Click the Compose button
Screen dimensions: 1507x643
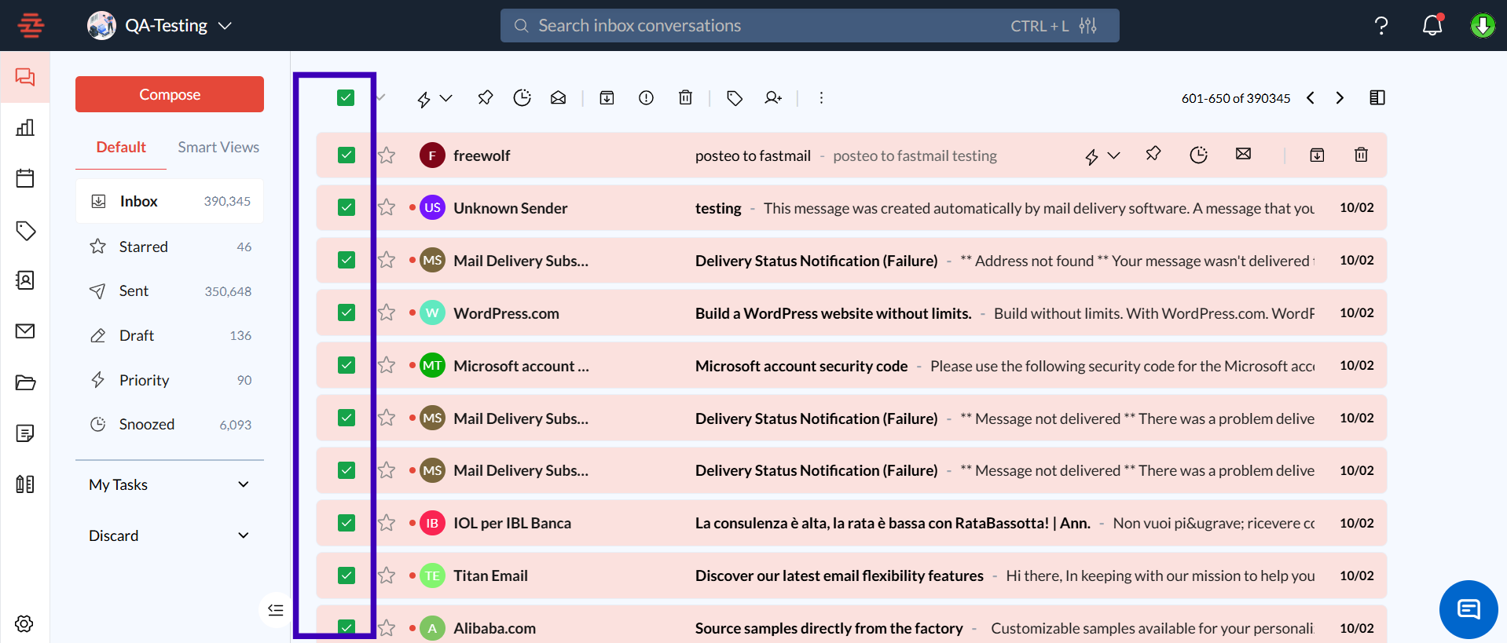(x=170, y=94)
